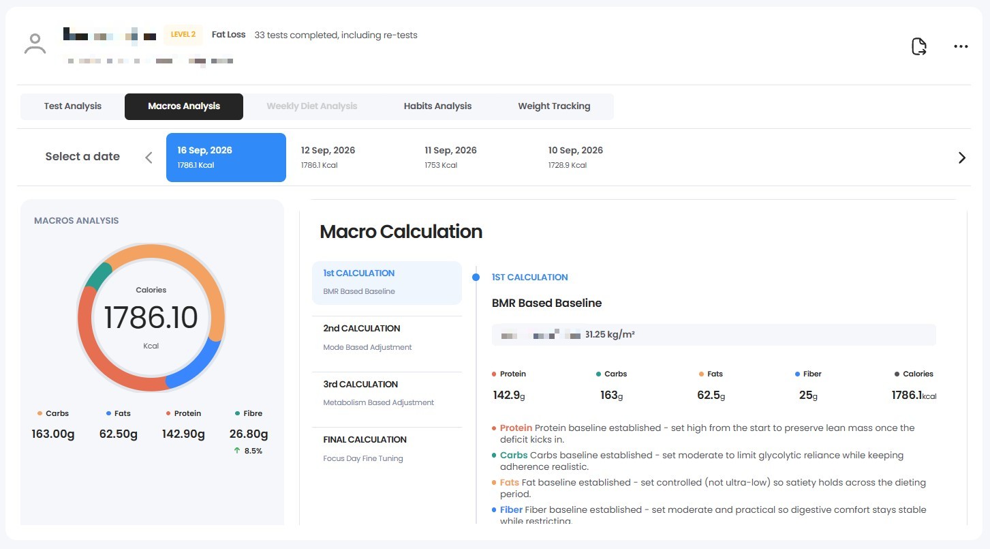Open 1st CALCULATION BMR Based Baseline step
Viewport: 990px width, 549px height.
click(387, 282)
